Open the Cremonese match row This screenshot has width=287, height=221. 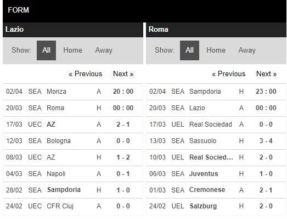(x=216, y=190)
